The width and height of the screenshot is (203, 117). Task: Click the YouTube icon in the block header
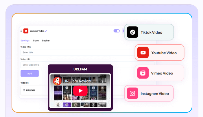coord(26,31)
